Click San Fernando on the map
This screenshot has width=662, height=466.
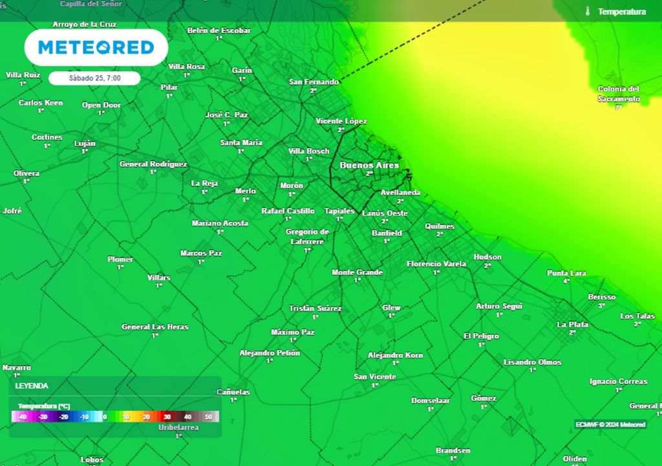coord(314,82)
